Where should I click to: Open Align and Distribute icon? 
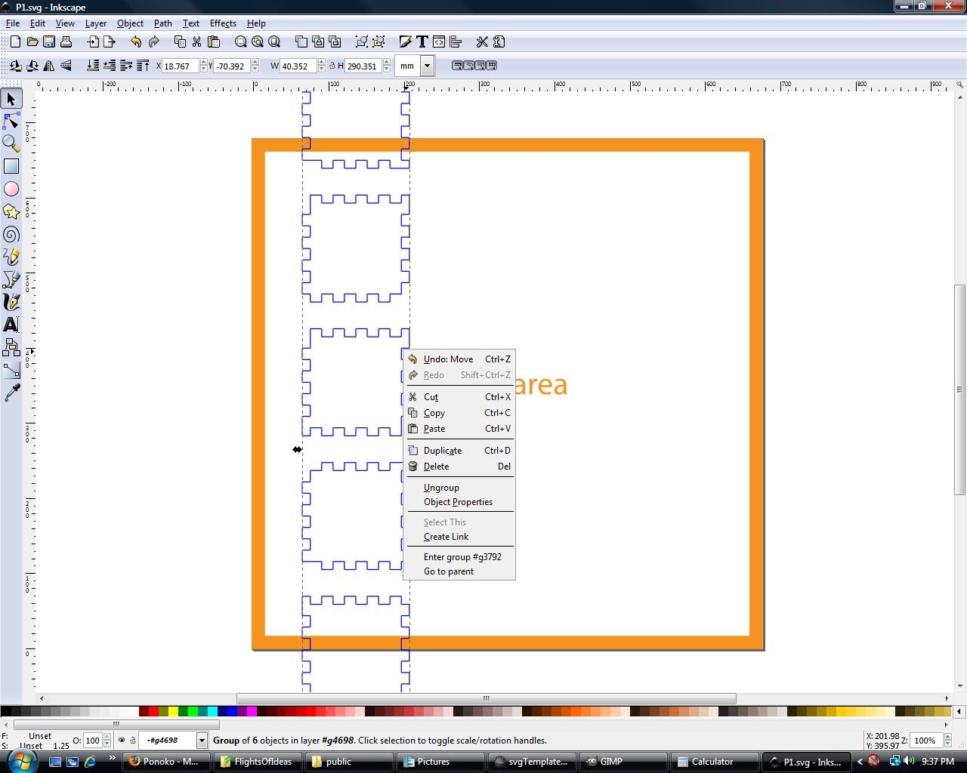click(x=456, y=42)
